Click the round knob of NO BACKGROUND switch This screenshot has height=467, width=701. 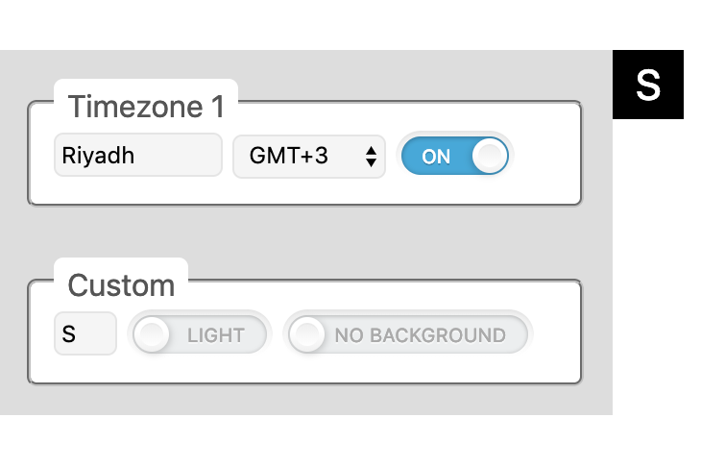tap(307, 335)
